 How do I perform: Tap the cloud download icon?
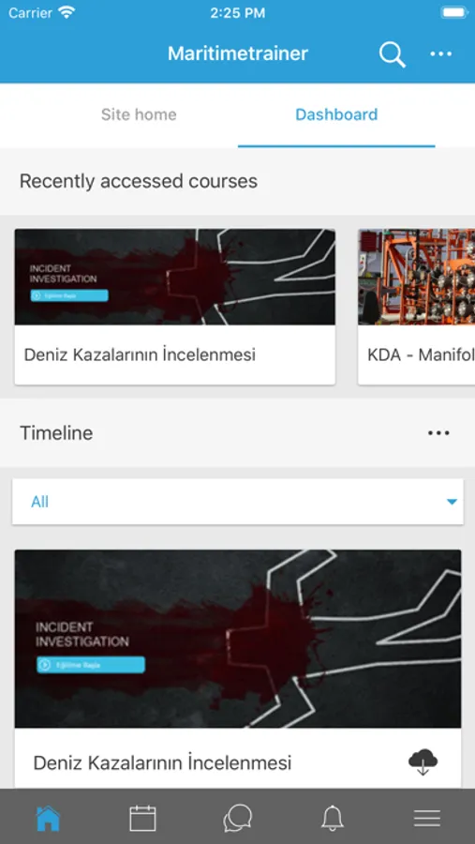pos(423,761)
